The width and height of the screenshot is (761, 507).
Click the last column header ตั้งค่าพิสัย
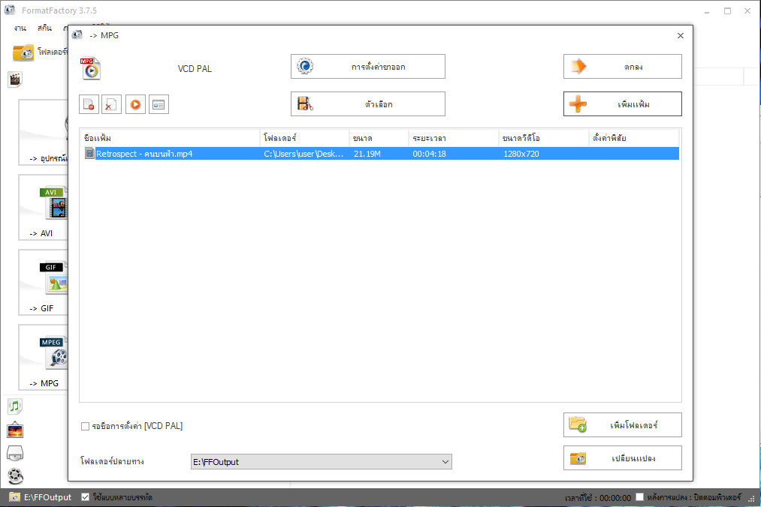tap(634, 138)
